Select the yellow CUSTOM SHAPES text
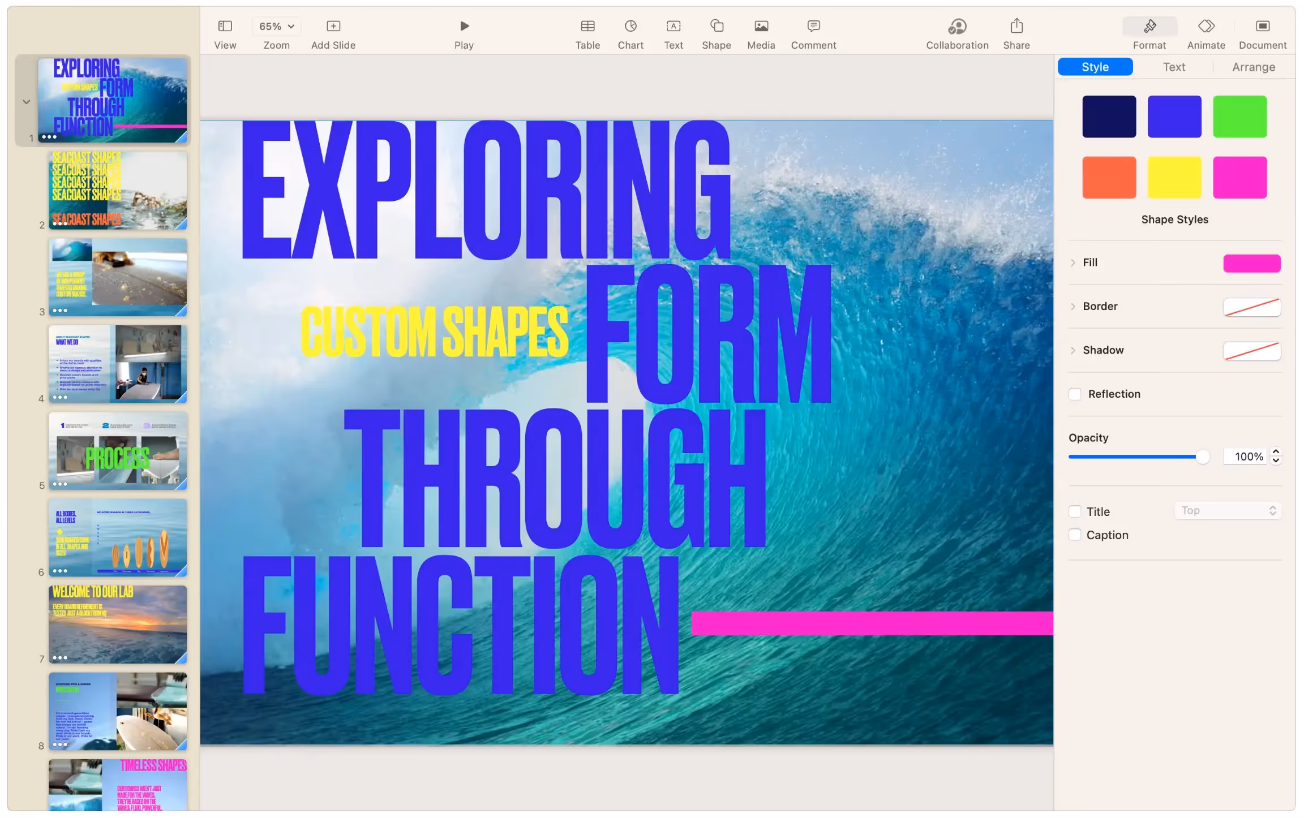 (x=434, y=331)
